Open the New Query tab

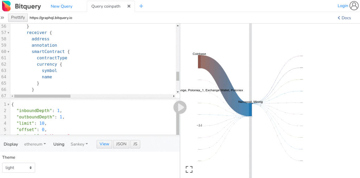(x=62, y=6)
